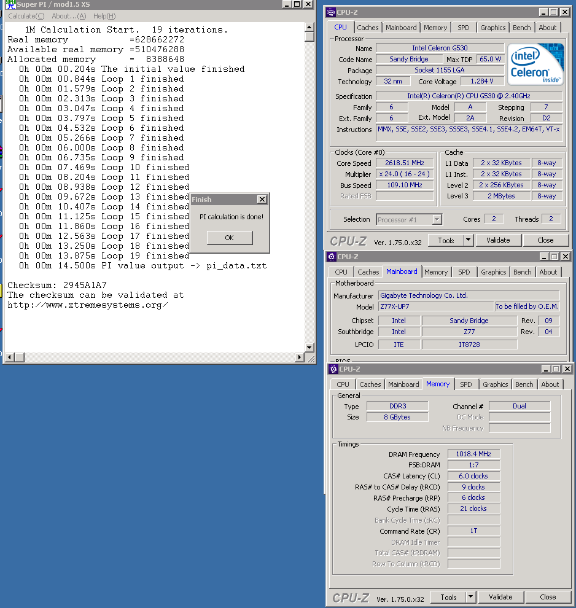Open the Help(H) menu in Super PI
This screenshot has height=608, width=576.
point(104,16)
